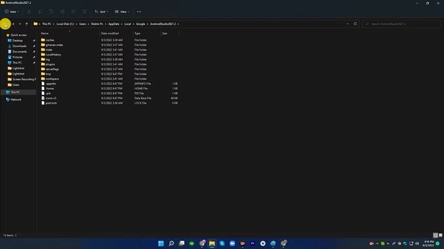Open Network in navigation pane
Image resolution: width=444 pixels, height=249 pixels.
coord(16,100)
